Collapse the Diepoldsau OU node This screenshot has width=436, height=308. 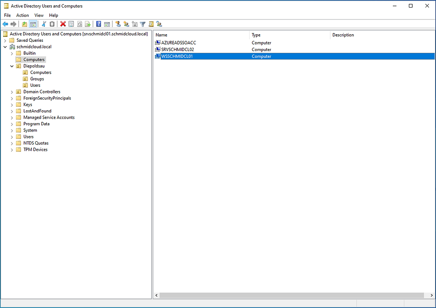[12, 66]
